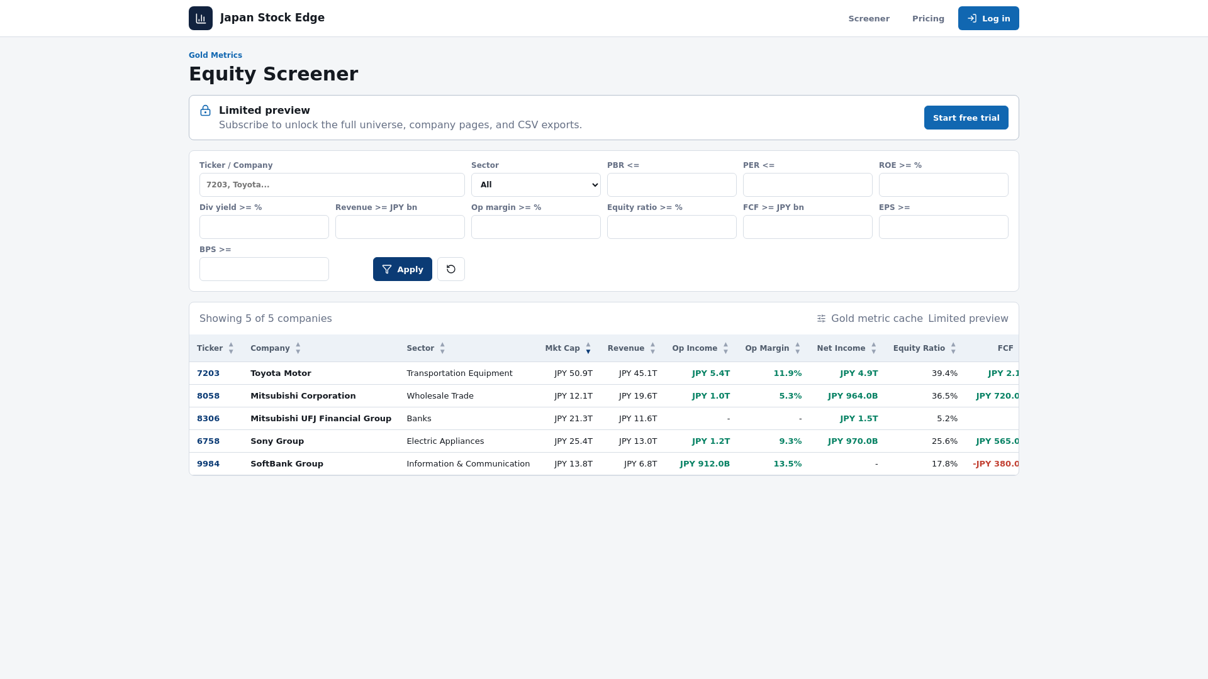This screenshot has height=679, width=1208.
Task: Sort table by Op Margin column arrows
Action: (x=797, y=348)
